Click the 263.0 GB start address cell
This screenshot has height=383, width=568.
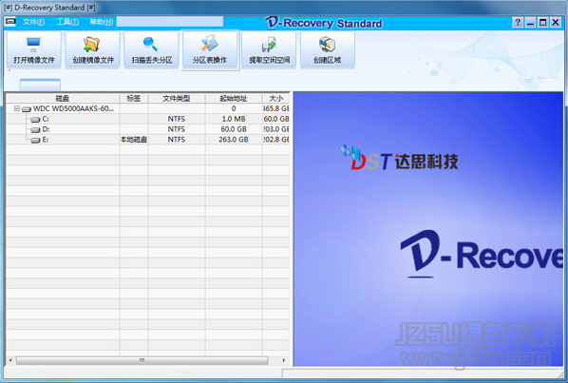(x=234, y=140)
